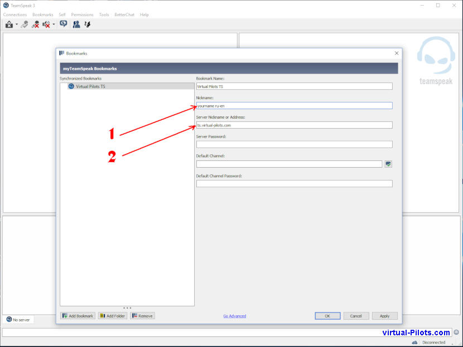Click the three-dot splitter handle
This screenshot has height=347, width=463.
pos(127,308)
